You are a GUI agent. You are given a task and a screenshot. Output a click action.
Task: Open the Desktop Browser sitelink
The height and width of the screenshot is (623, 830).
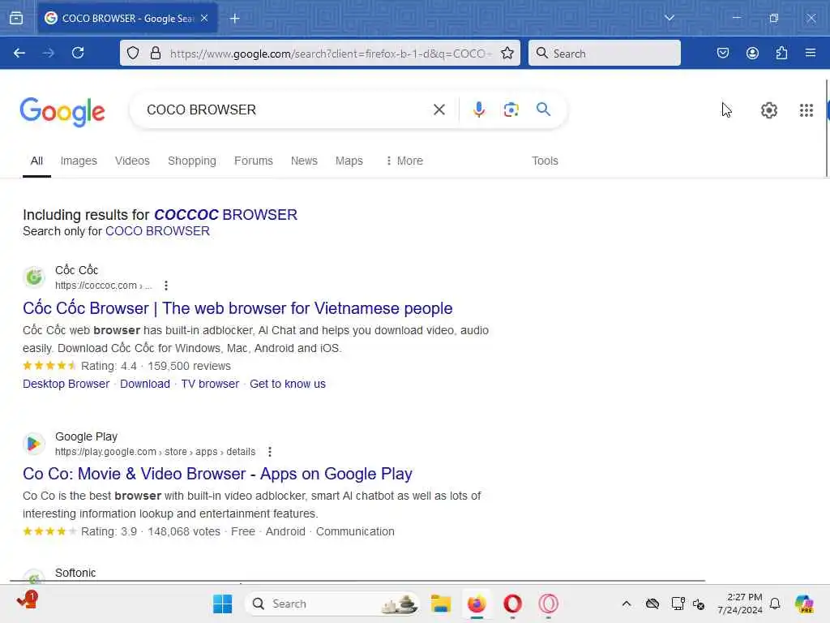[66, 384]
